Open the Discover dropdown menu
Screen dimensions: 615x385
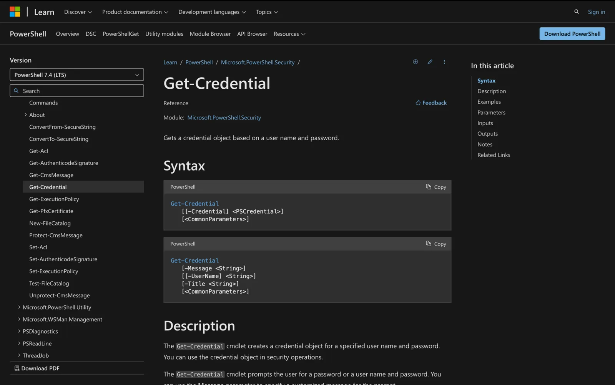pyautogui.click(x=78, y=12)
